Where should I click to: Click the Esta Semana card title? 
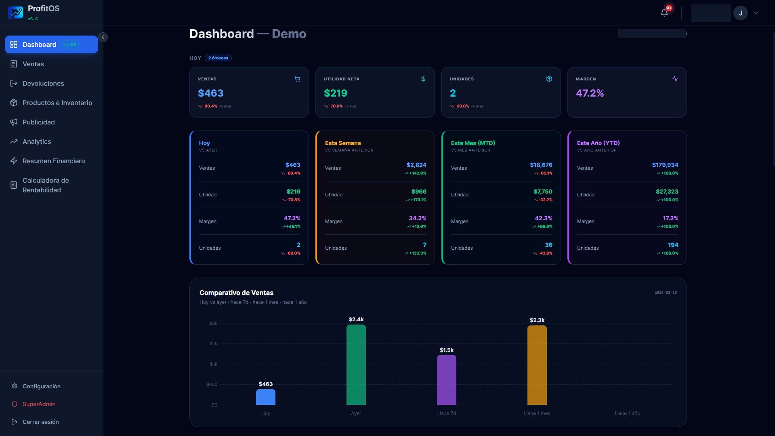[343, 143]
